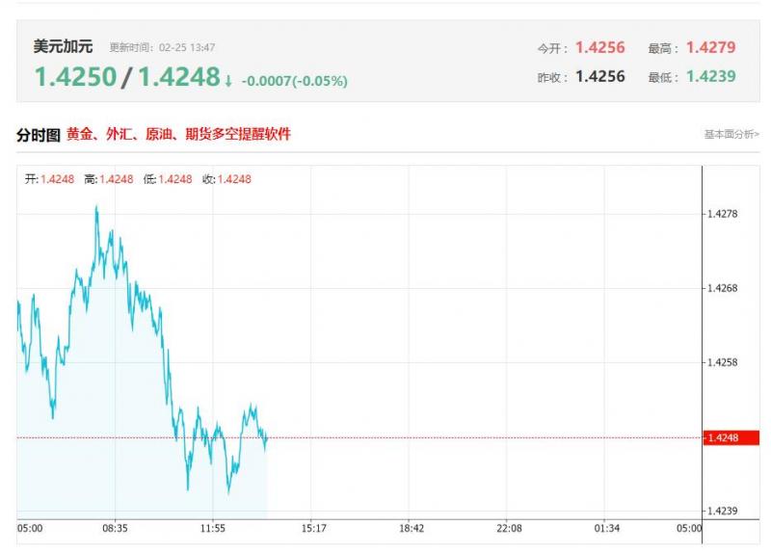
Task: Click the 1.4239 price axis label
Action: point(722,512)
